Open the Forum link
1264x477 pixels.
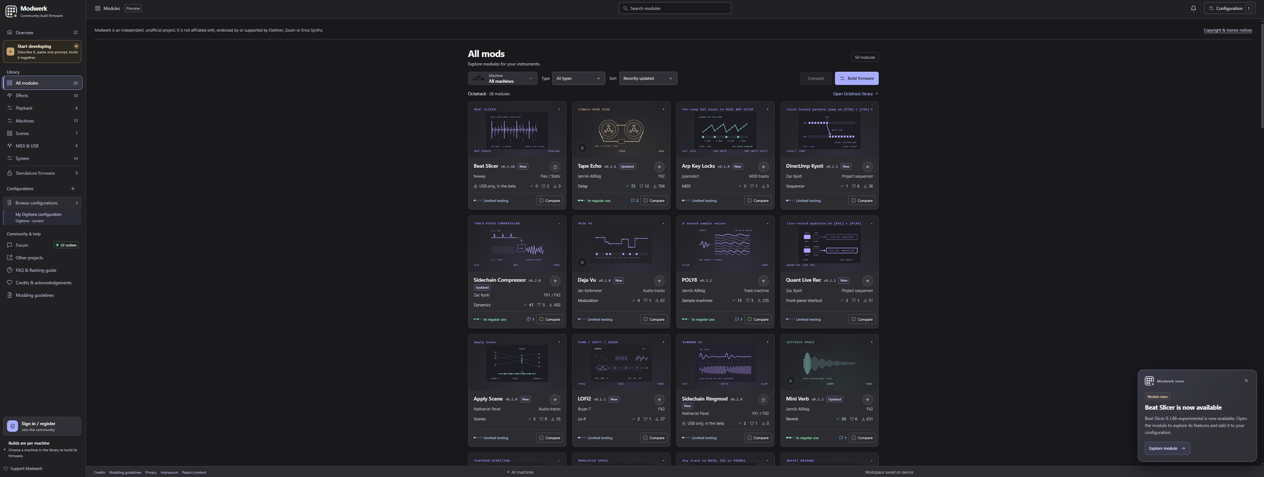pos(22,245)
